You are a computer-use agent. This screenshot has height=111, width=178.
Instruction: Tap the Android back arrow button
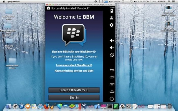(112, 70)
